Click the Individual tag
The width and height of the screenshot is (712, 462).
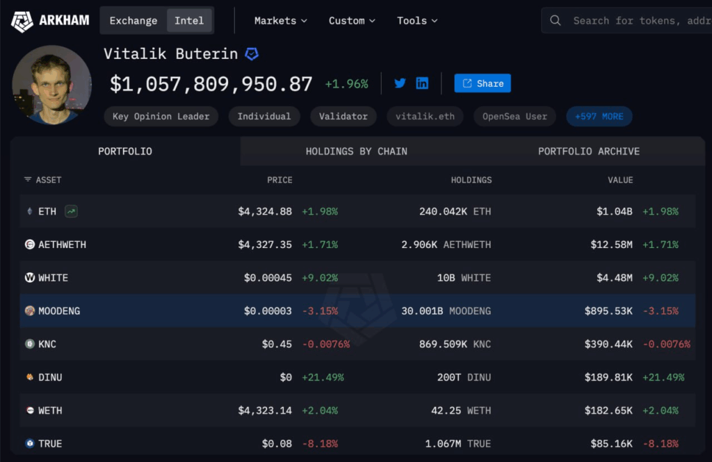[x=264, y=117]
